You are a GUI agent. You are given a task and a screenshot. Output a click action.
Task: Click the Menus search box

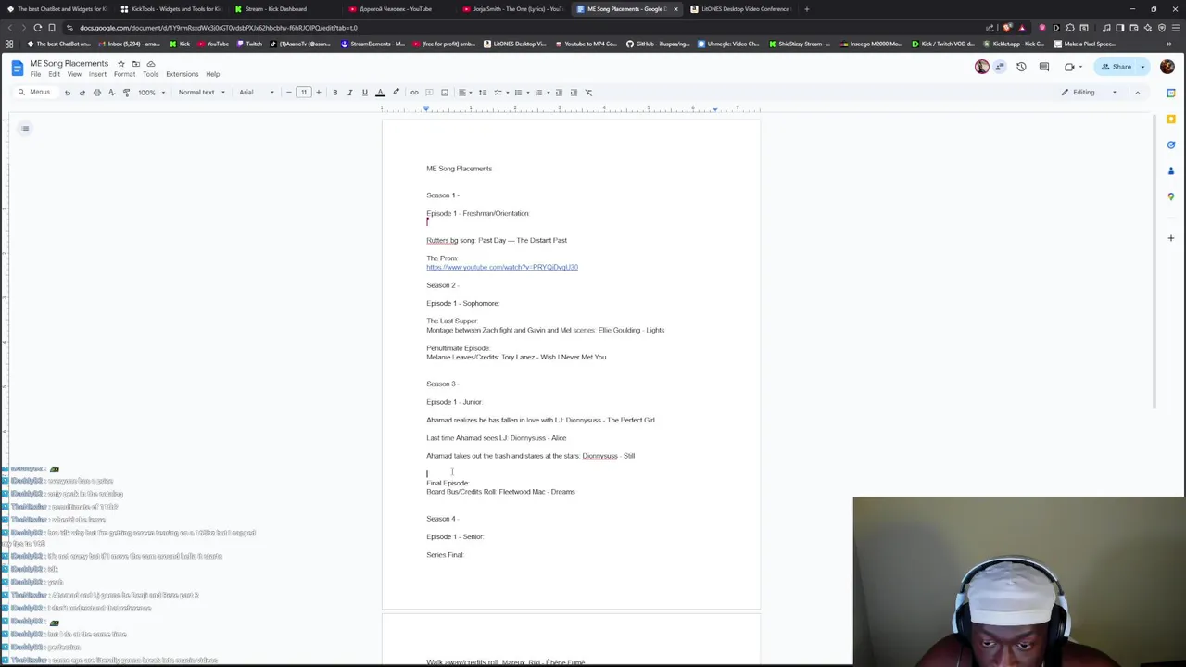(34, 93)
